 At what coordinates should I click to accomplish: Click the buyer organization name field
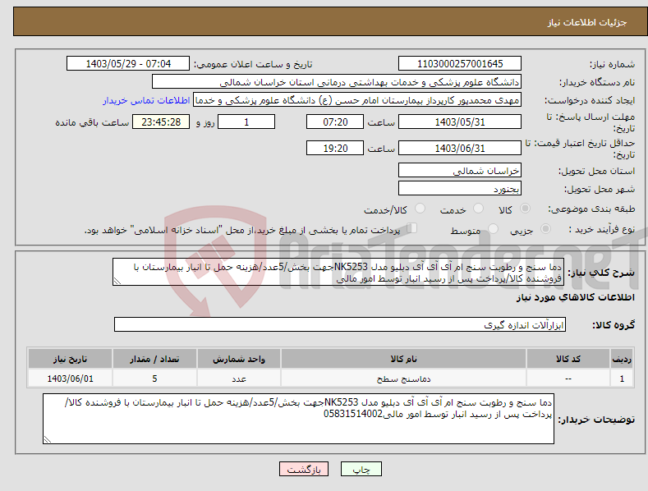click(337, 82)
